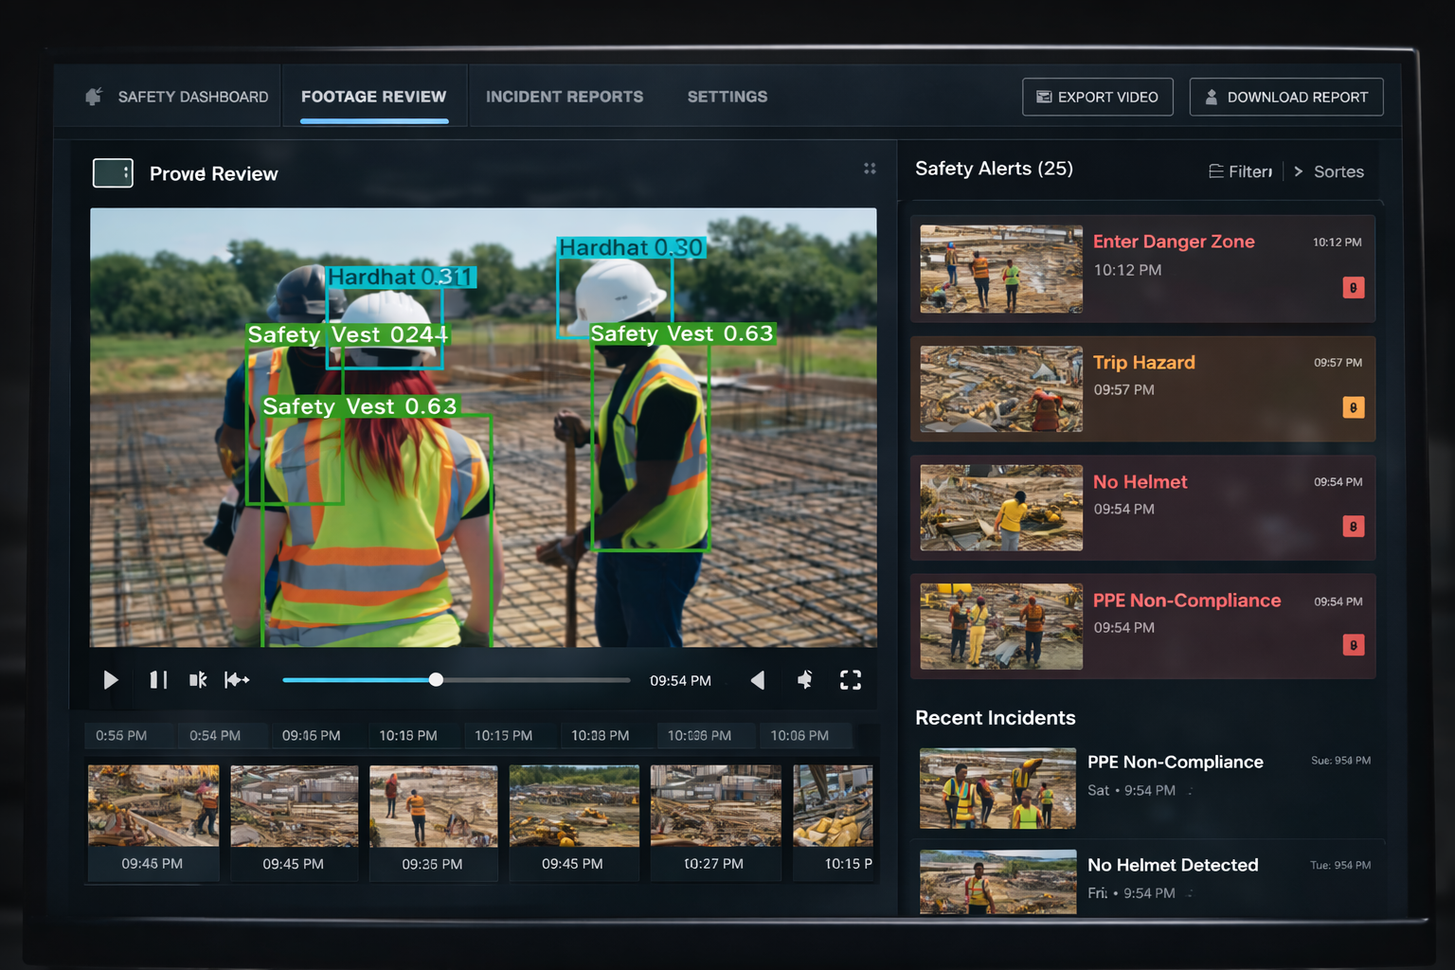Open the Safety Dashboard tab
The image size is (1455, 970).
point(191,96)
